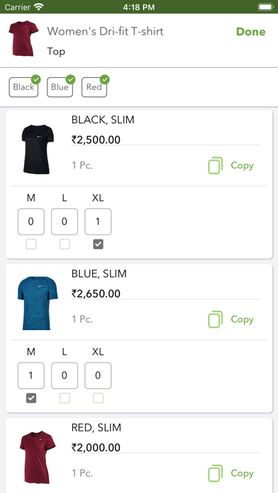The width and height of the screenshot is (278, 493).
Task: Tap the Copy icon for Red Slim
Action: pyautogui.click(x=216, y=473)
